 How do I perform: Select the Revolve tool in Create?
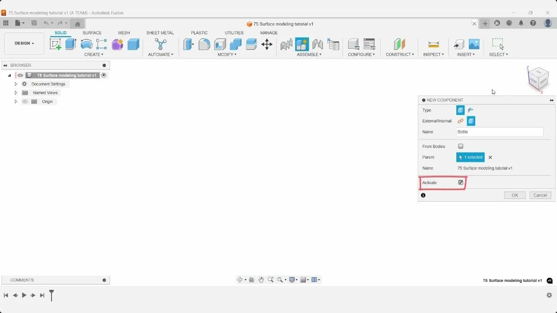[86, 44]
